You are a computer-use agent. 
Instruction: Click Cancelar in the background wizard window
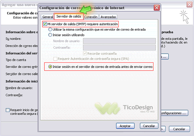coord(179,129)
